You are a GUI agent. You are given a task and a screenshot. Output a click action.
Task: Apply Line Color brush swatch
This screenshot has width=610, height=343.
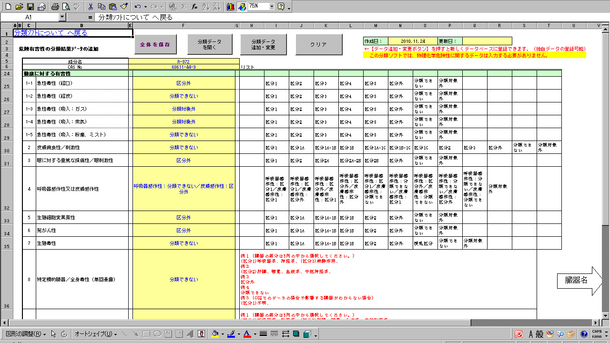tap(231, 334)
